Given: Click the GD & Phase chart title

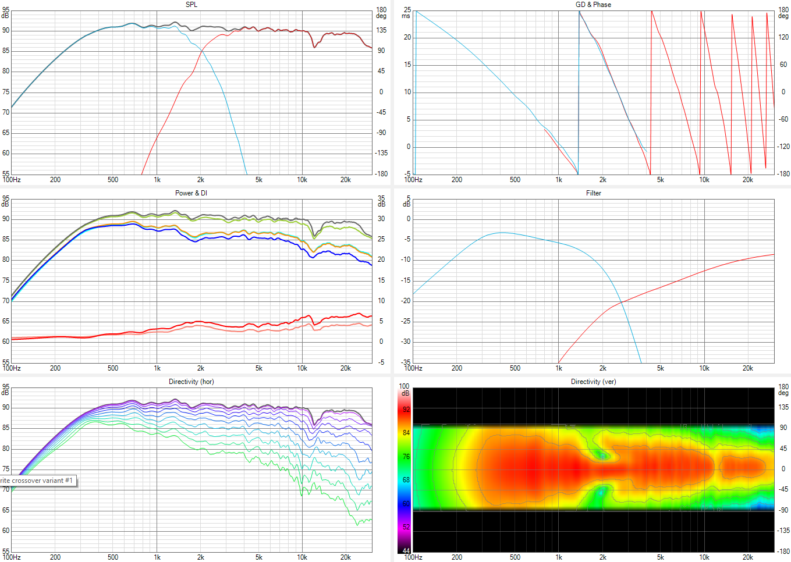Looking at the screenshot, I should point(593,5).
